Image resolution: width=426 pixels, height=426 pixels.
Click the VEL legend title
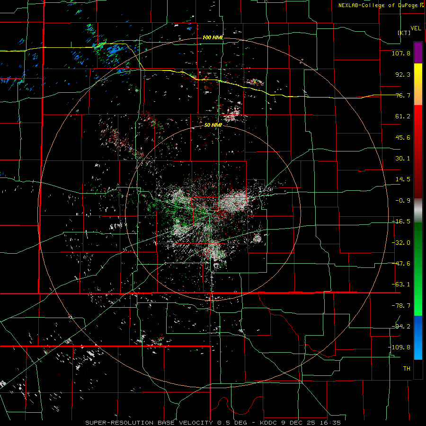click(x=416, y=28)
